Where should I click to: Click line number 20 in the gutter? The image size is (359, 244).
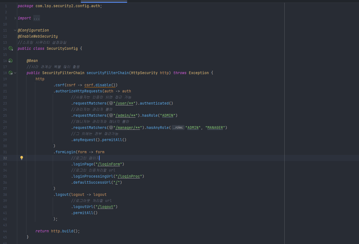tap(5, 85)
